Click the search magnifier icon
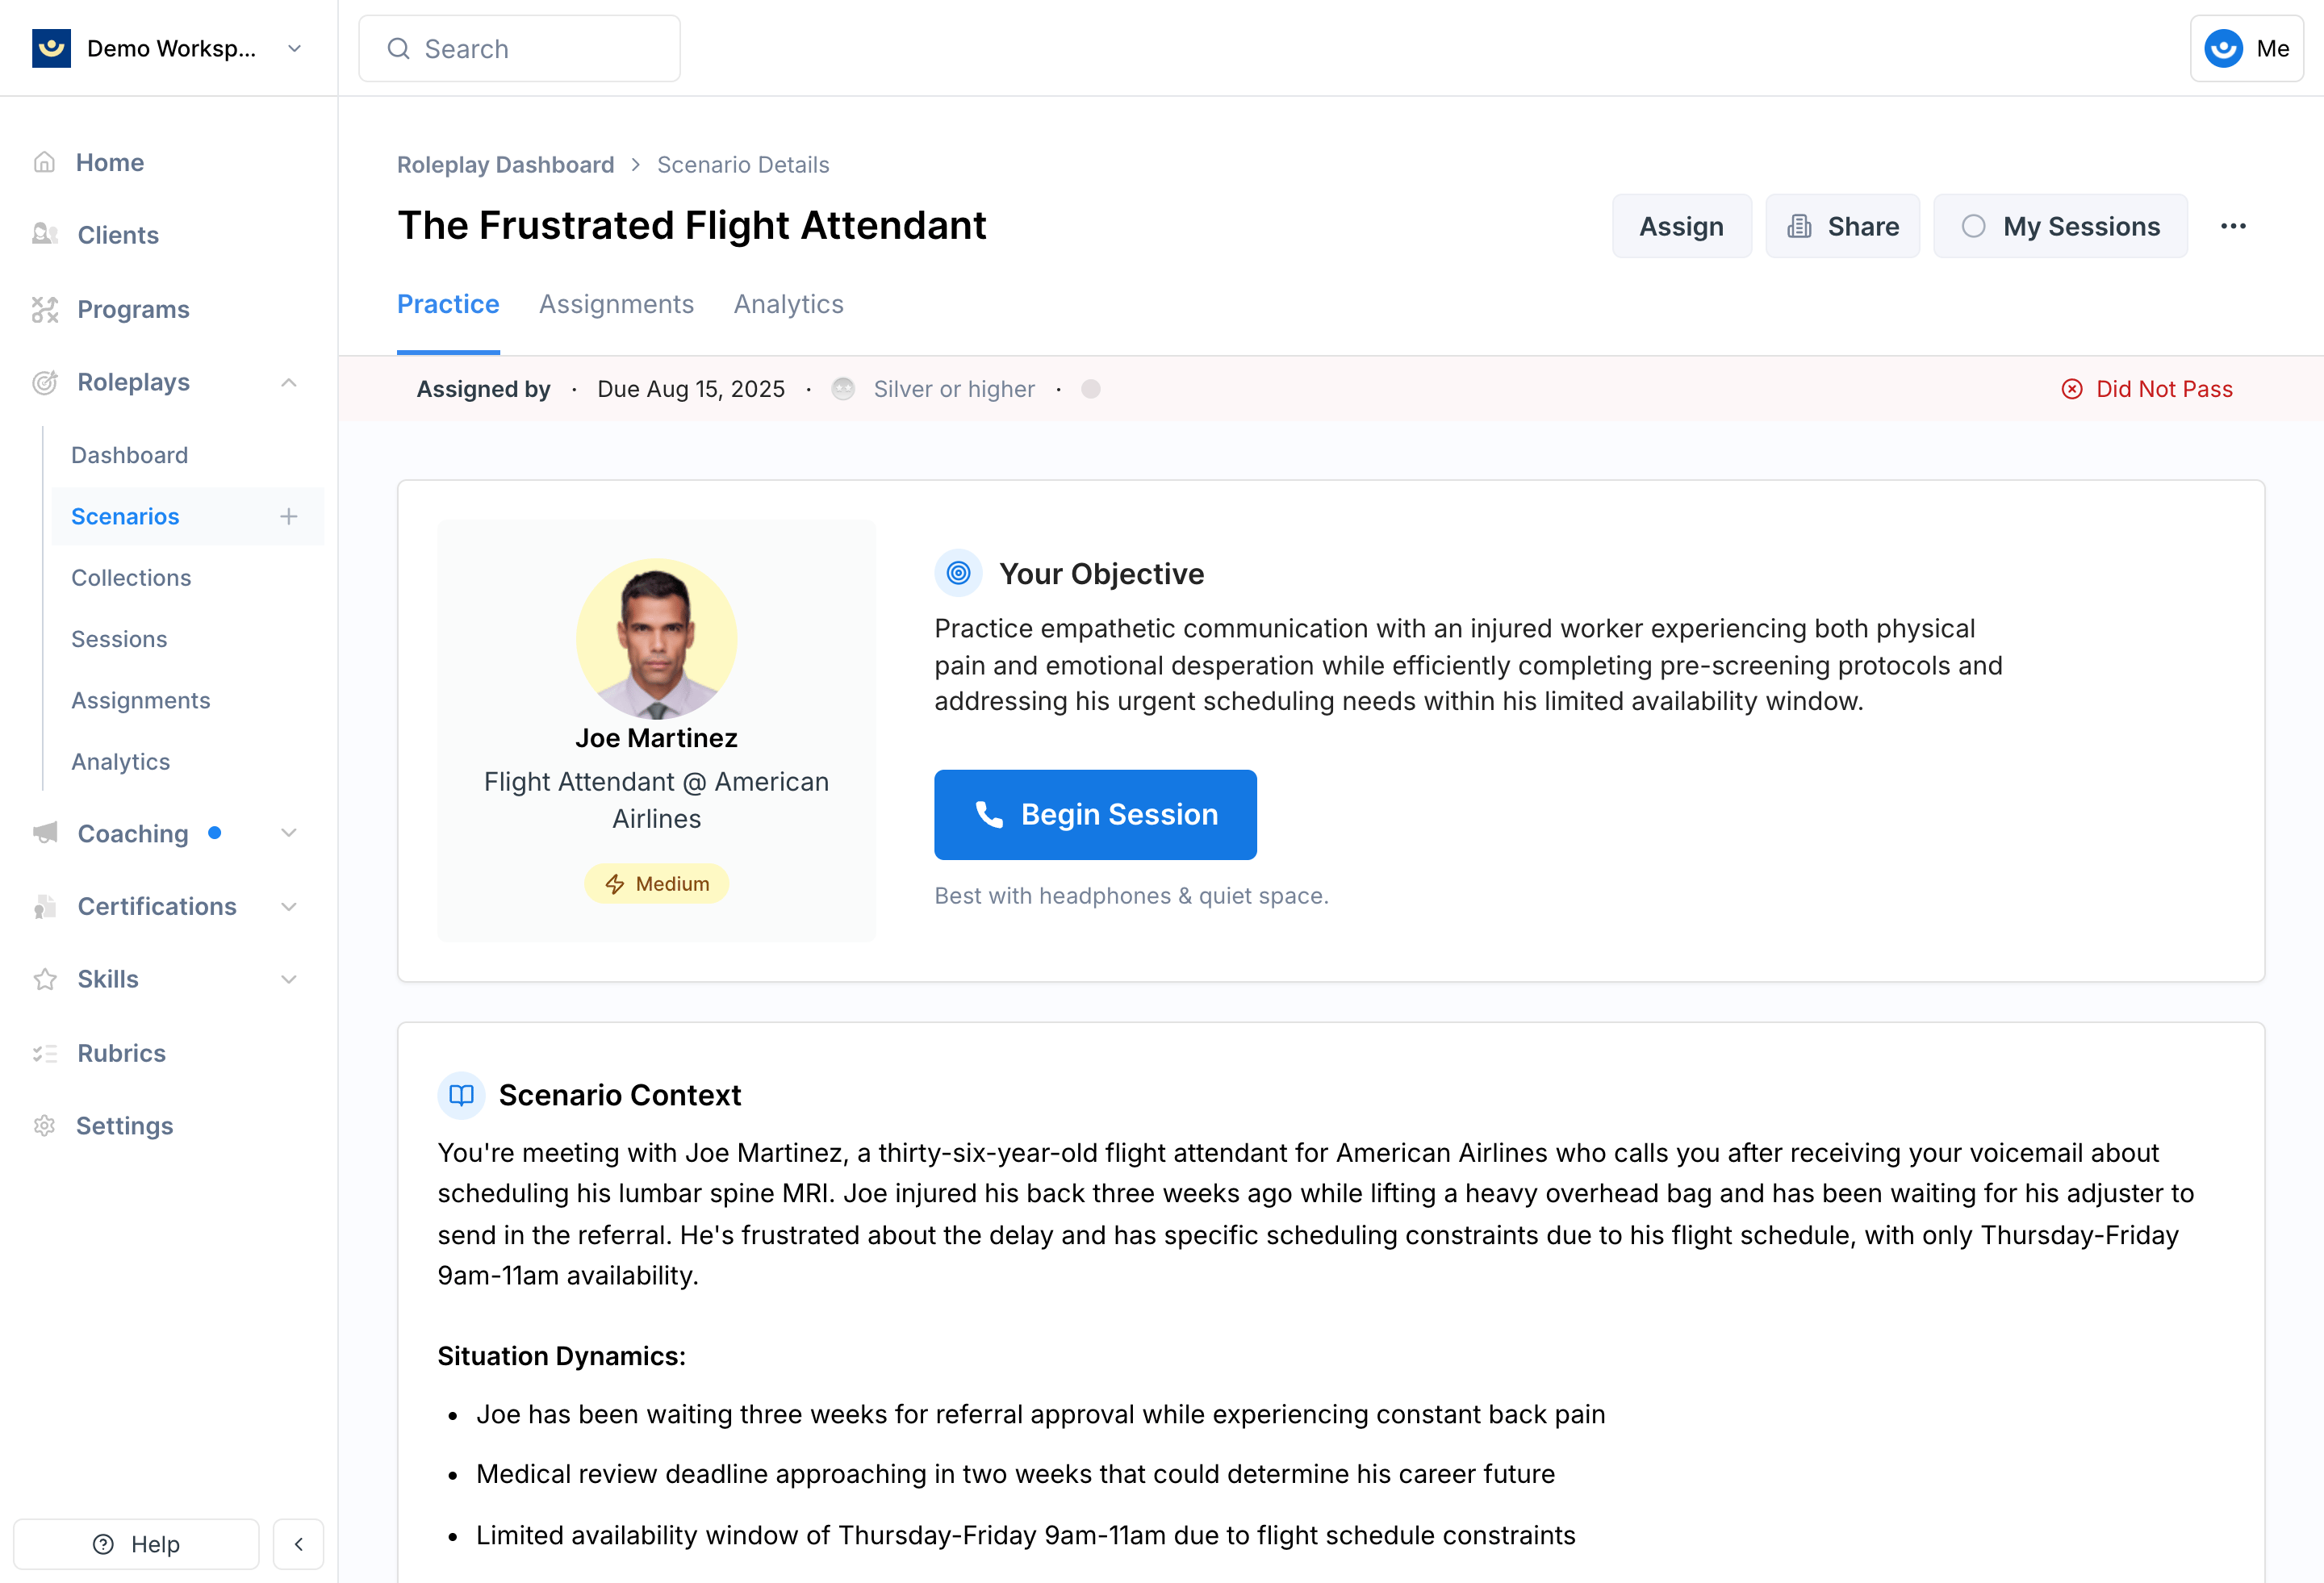 coord(398,48)
